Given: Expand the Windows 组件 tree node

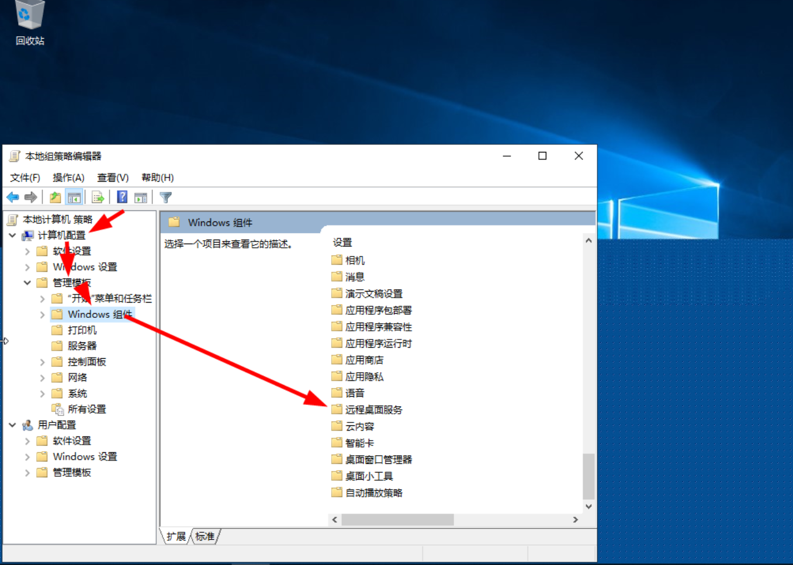Looking at the screenshot, I should pos(43,314).
